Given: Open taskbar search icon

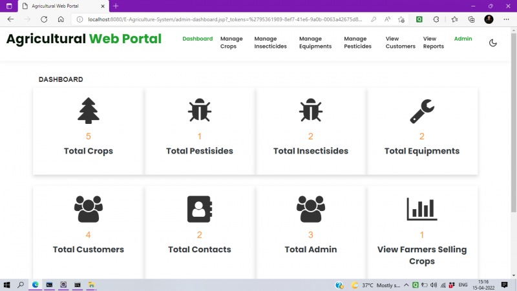Looking at the screenshot, I should pos(21,285).
